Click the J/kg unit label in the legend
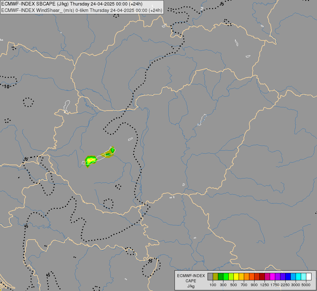The height and width of the screenshot is (291, 317). (x=191, y=286)
